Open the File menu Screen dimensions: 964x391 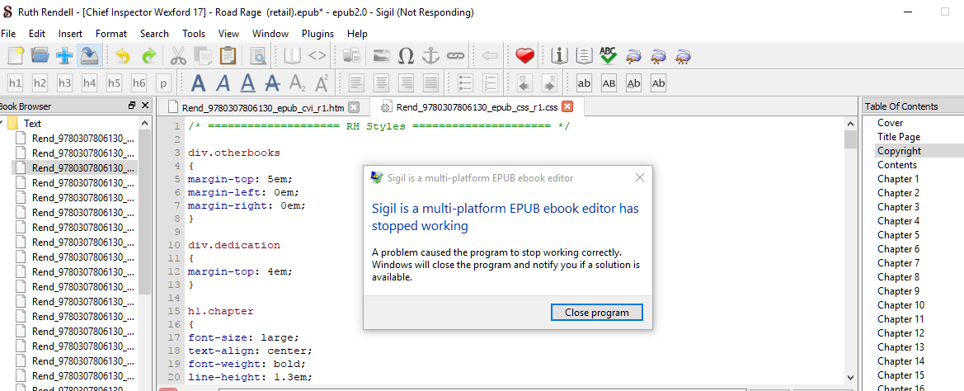click(x=8, y=34)
